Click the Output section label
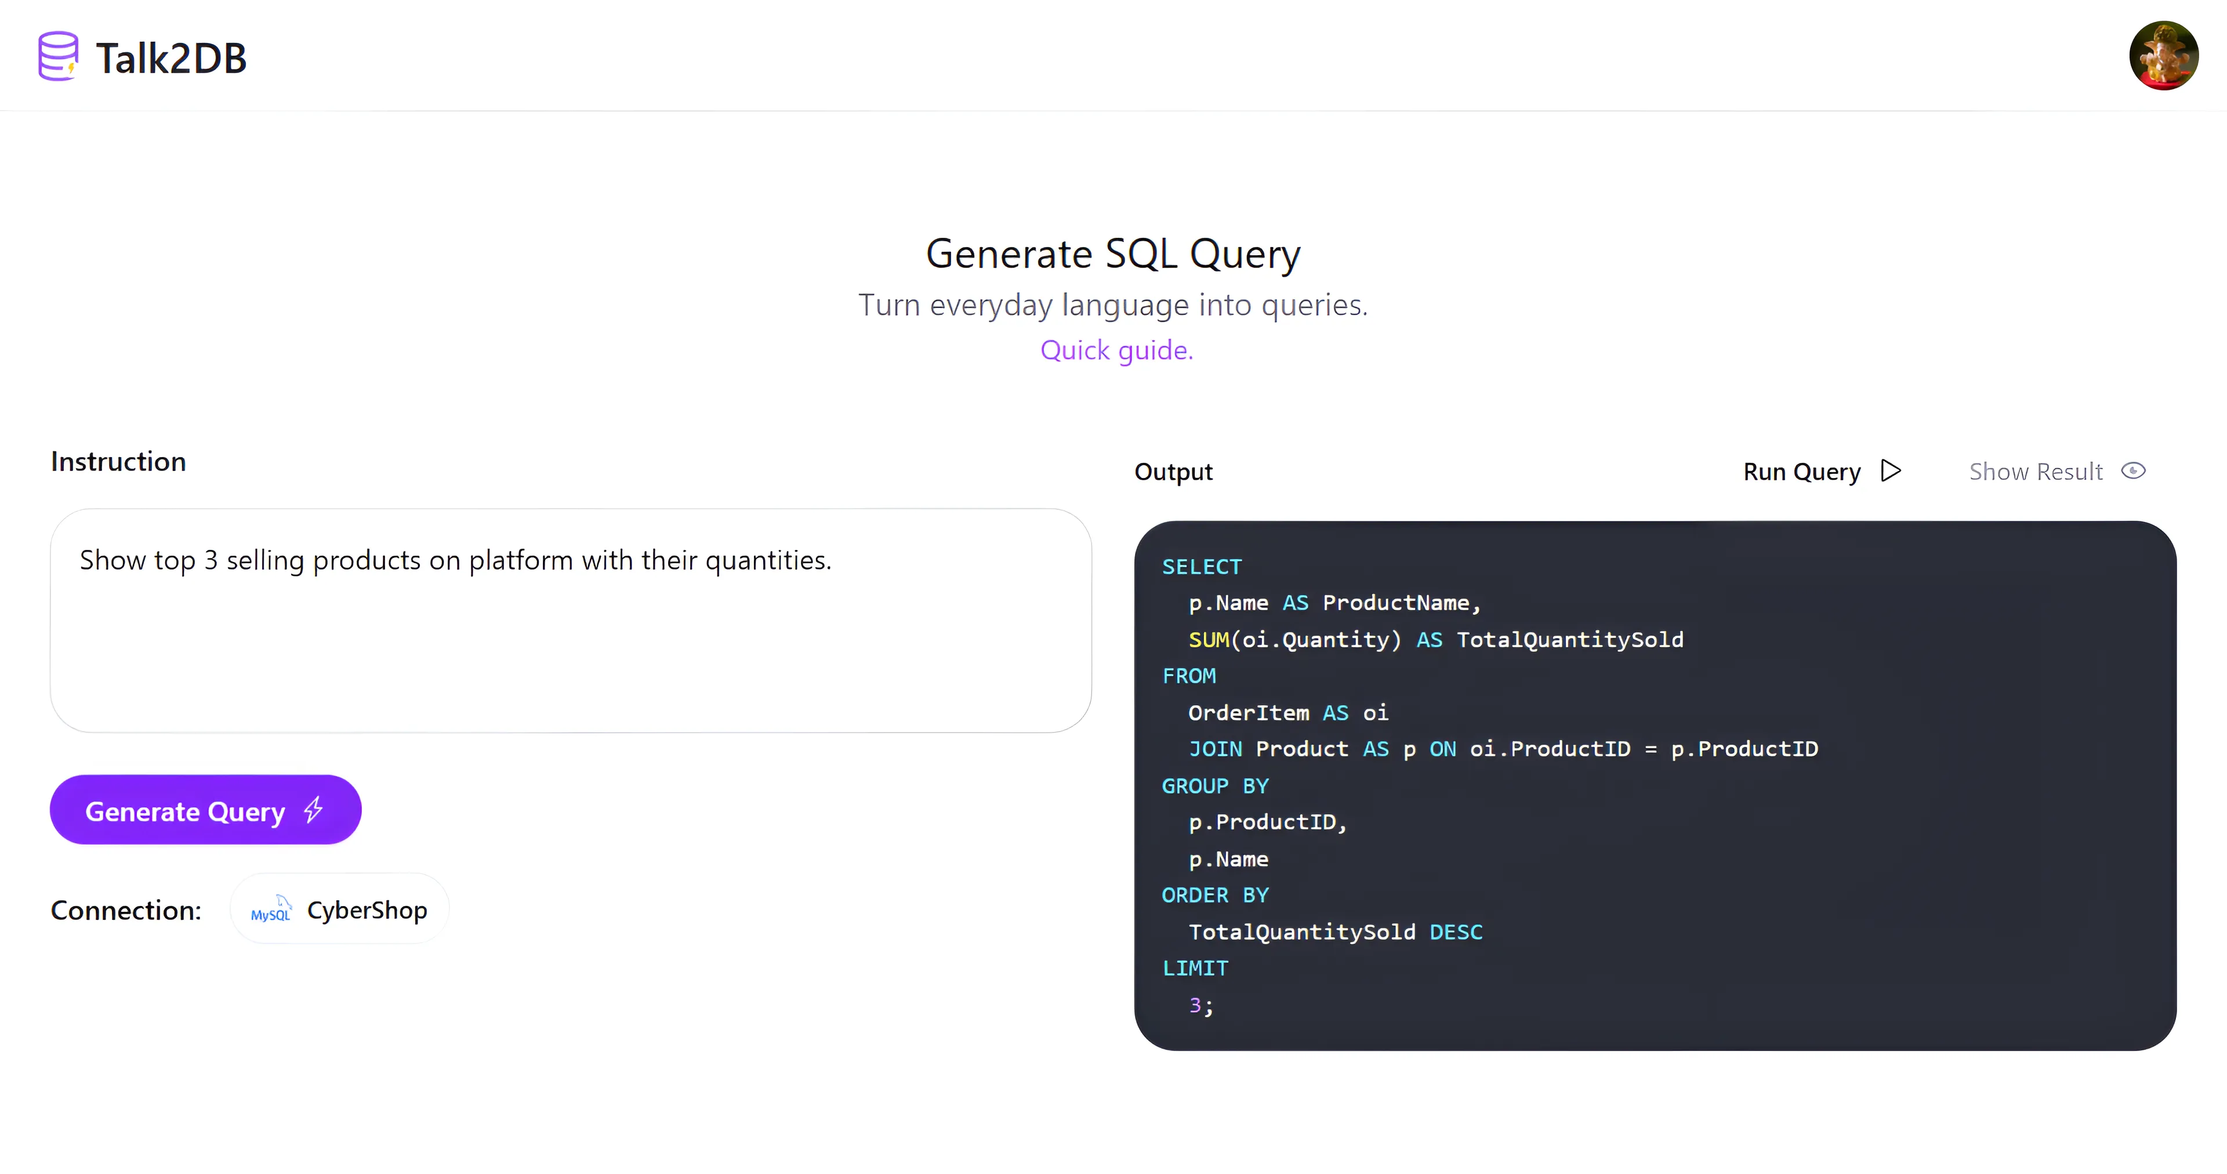2227x1174 pixels. point(1173,472)
